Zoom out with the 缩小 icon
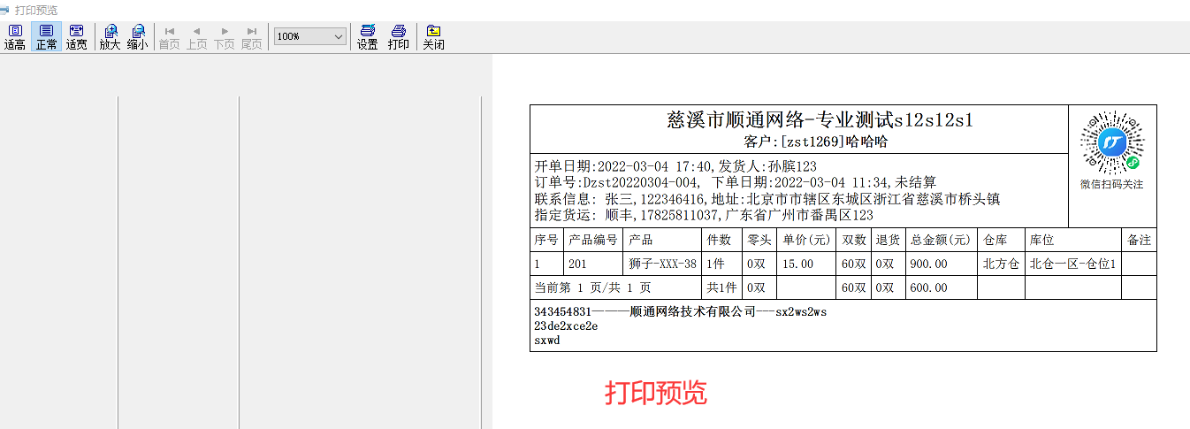 coord(137,36)
